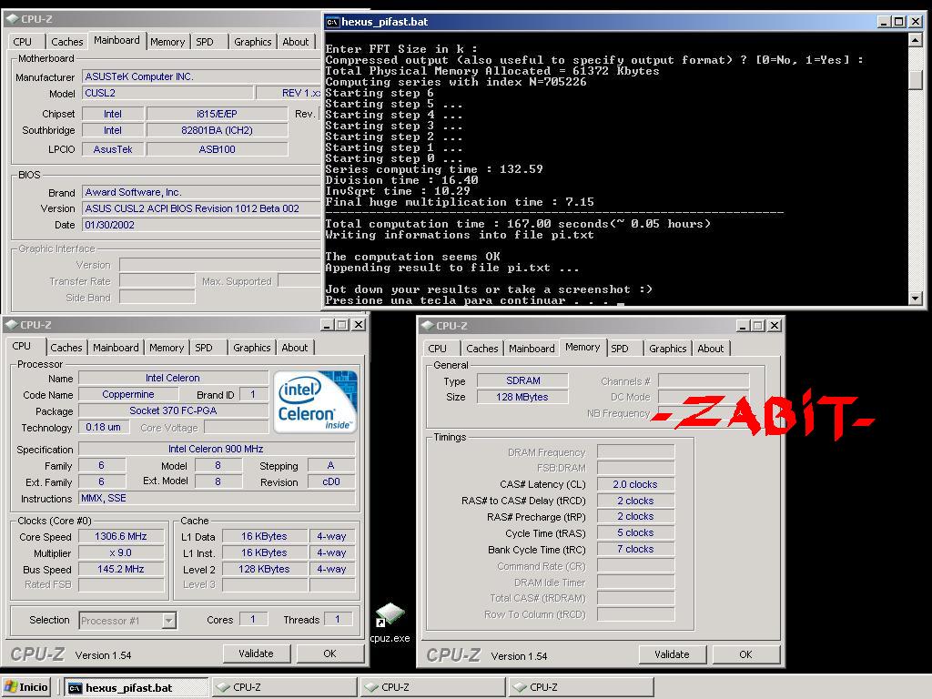Click Bank Cycle Time 7 clocks value
This screenshot has height=699, width=932.
(x=635, y=549)
